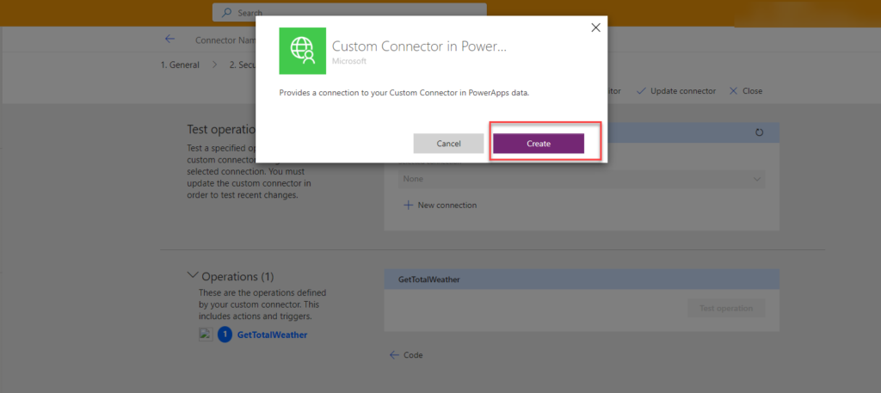Click the plus icon for New connection

pos(408,205)
